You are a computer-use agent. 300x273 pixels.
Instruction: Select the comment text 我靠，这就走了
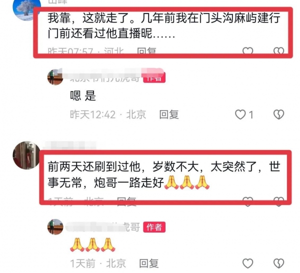coord(91,18)
